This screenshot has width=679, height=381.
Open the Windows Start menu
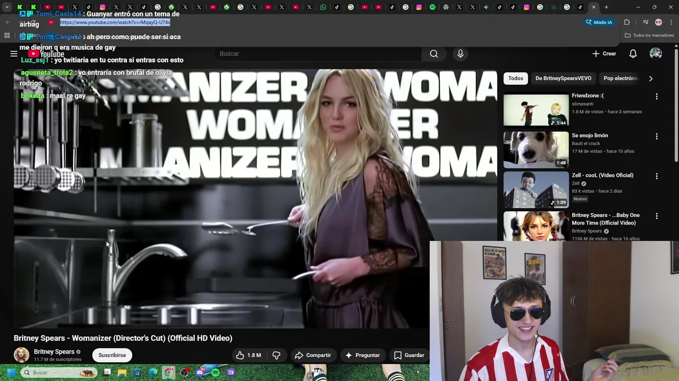[x=11, y=373]
